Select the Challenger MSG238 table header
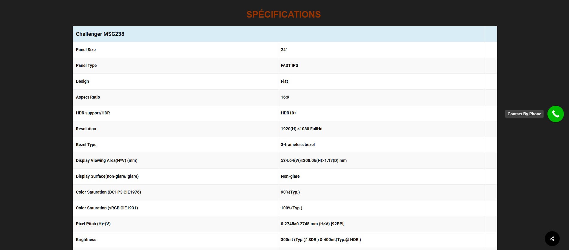 click(x=100, y=34)
